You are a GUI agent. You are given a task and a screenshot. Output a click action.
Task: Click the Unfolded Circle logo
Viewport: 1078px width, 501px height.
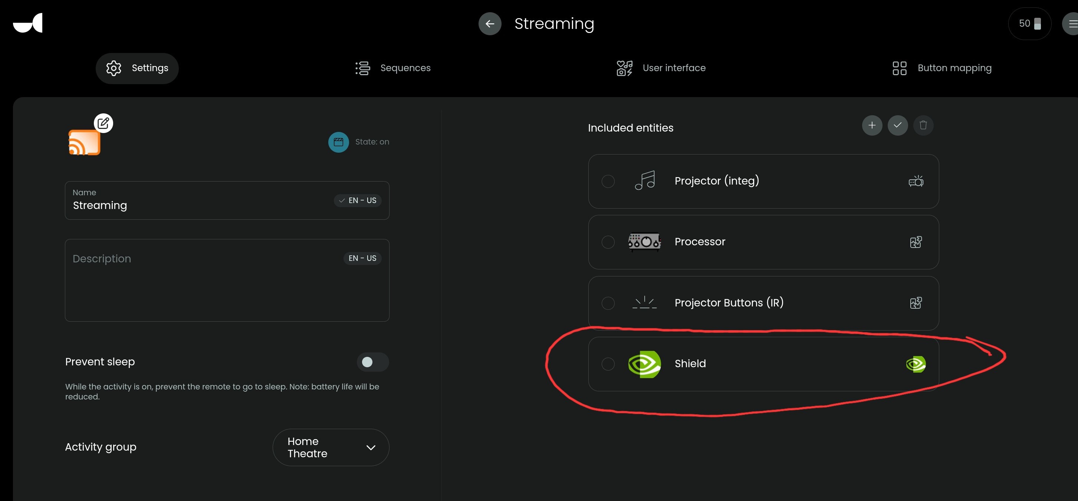(28, 23)
